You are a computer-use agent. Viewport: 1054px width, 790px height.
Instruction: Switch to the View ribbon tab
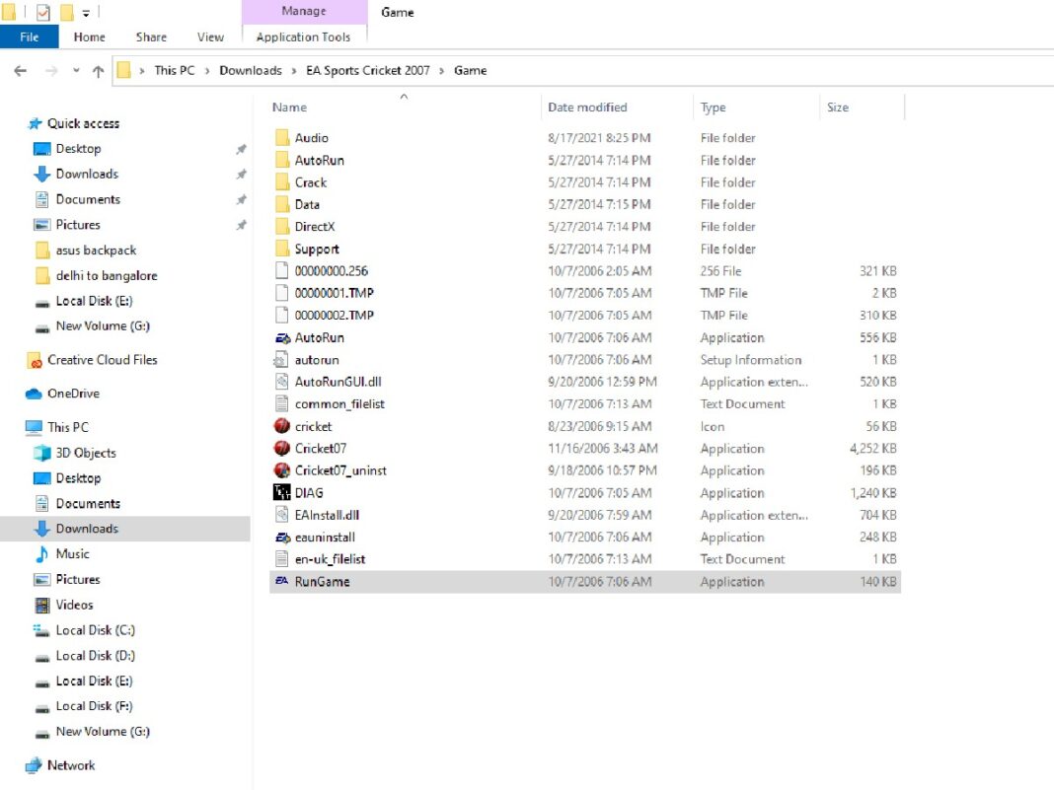210,37
